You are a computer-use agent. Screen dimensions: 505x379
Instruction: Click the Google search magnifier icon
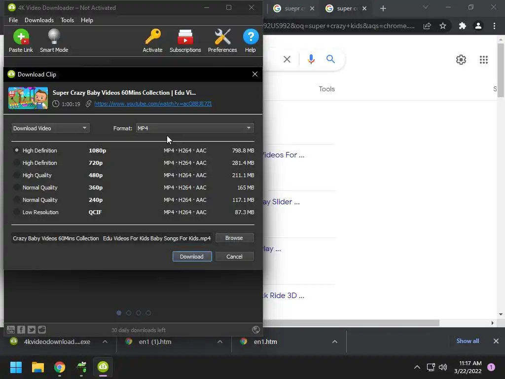330,59
